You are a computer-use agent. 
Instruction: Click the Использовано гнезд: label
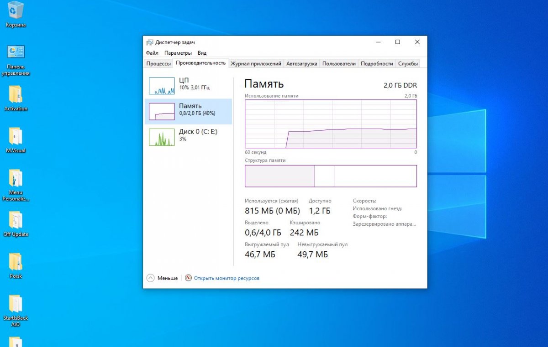(377, 208)
